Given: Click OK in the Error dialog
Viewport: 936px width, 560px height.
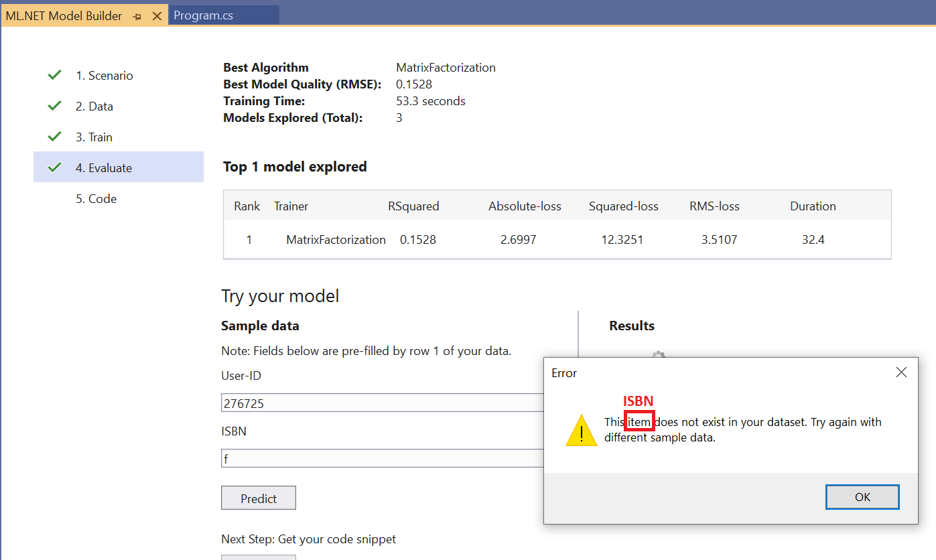Looking at the screenshot, I should pos(862,497).
